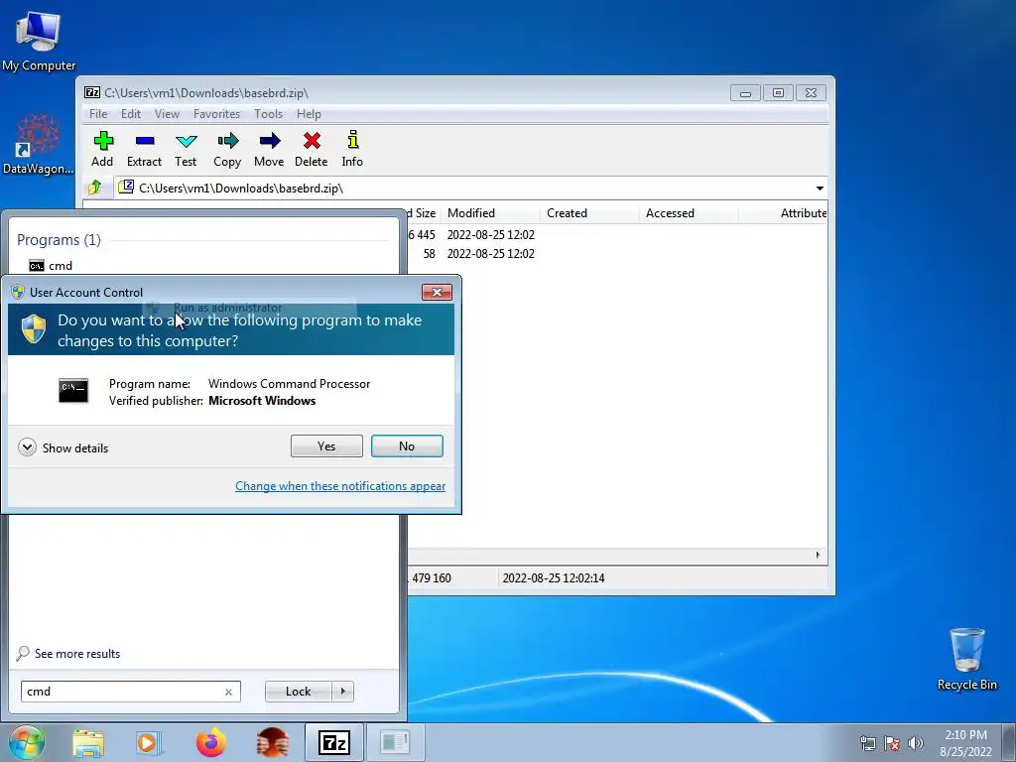Run the Test tool in 7-Zip

186,149
